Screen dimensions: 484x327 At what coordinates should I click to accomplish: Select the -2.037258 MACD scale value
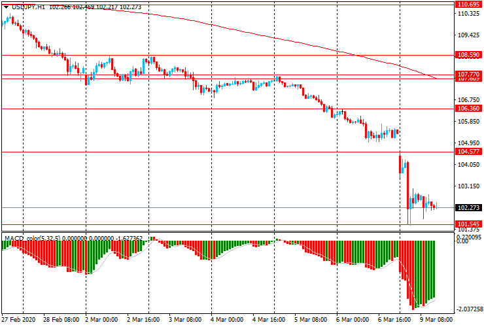click(x=469, y=309)
